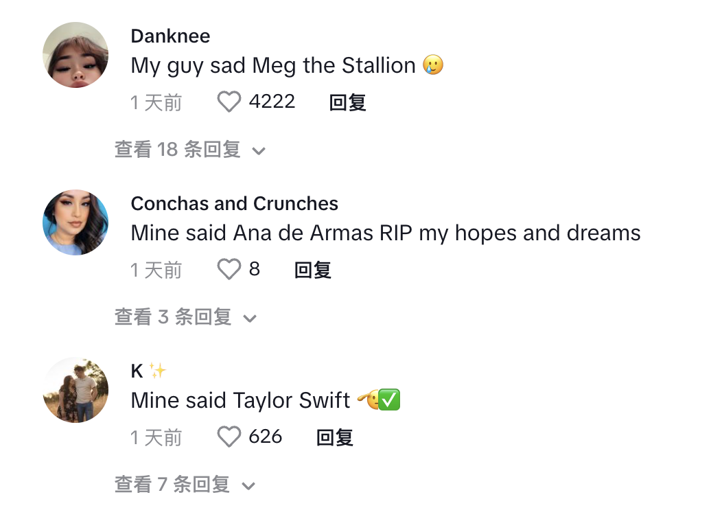Tap heart on Taylor Swift comment
The width and height of the screenshot is (711, 519).
coord(229,437)
